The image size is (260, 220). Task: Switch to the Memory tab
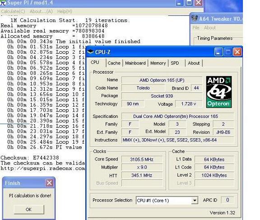click(x=158, y=63)
